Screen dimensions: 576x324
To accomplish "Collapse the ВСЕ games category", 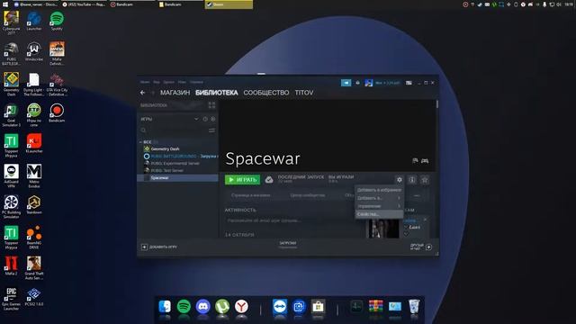I will (x=140, y=142).
